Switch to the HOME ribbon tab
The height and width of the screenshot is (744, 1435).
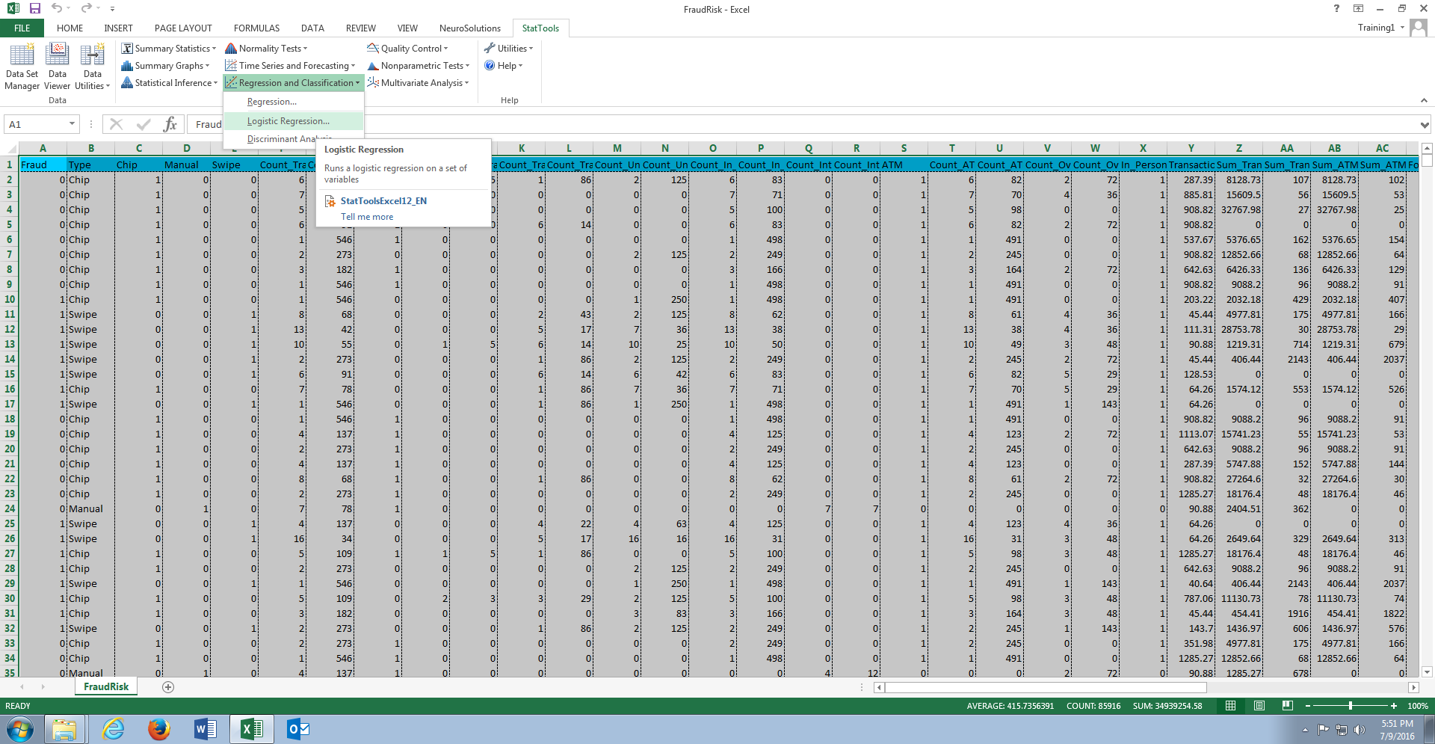click(70, 28)
